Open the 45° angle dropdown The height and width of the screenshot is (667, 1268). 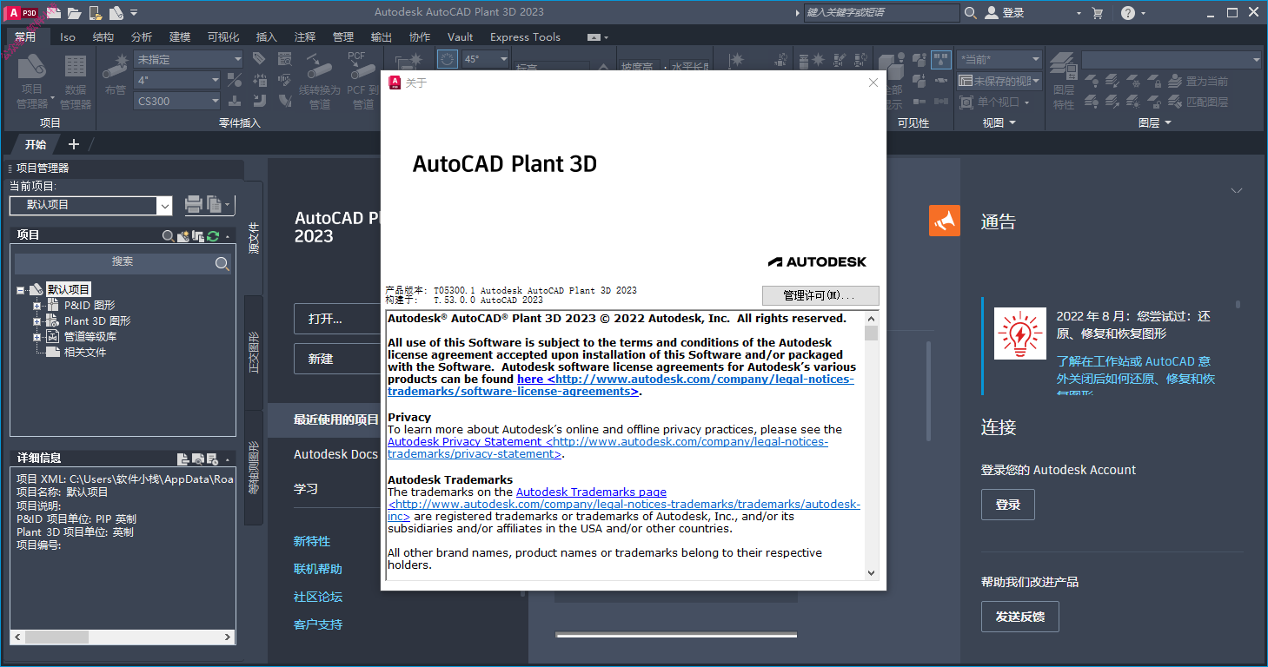(502, 59)
